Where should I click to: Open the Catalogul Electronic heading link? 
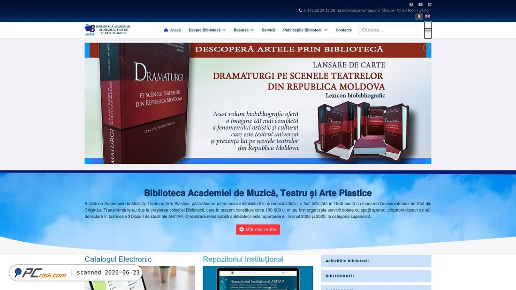[x=118, y=259]
